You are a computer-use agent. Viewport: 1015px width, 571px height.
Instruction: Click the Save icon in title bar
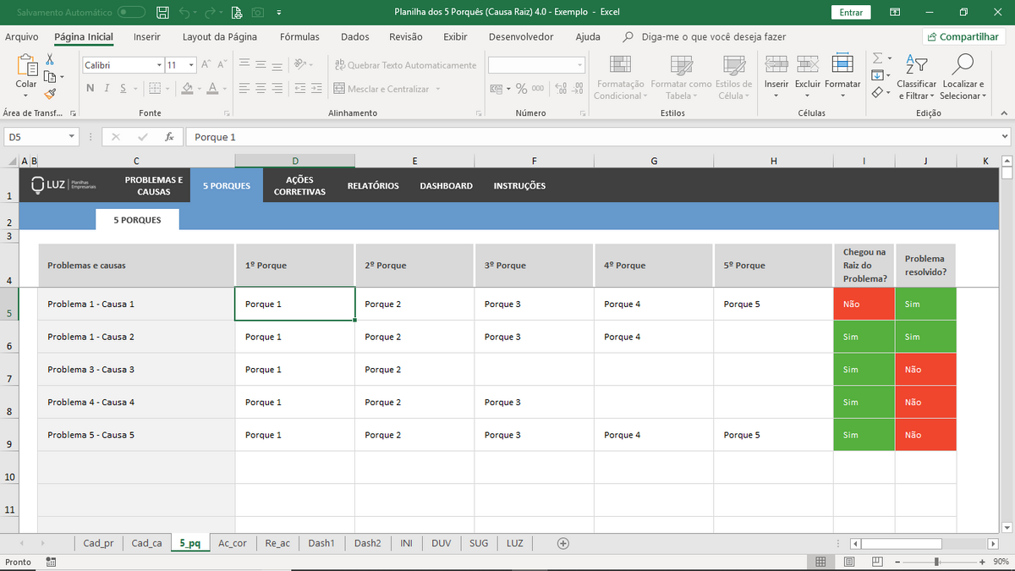click(x=162, y=13)
